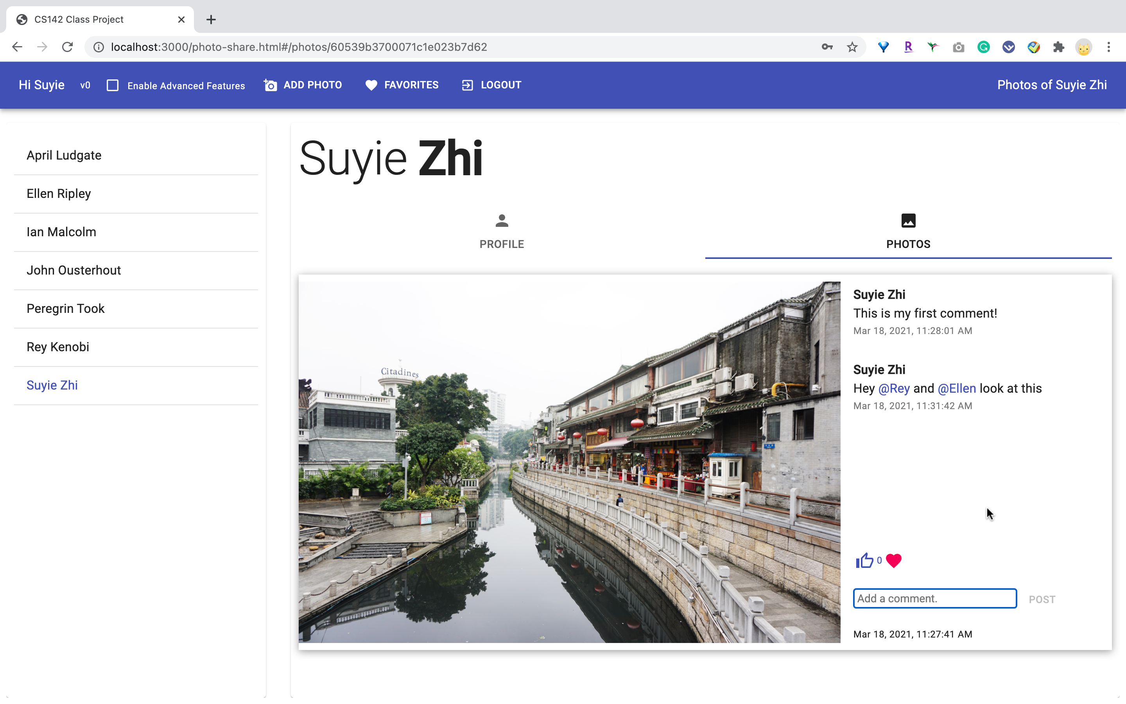Select April Ludgate in user list
Viewport: 1126px width, 704px height.
click(136, 156)
